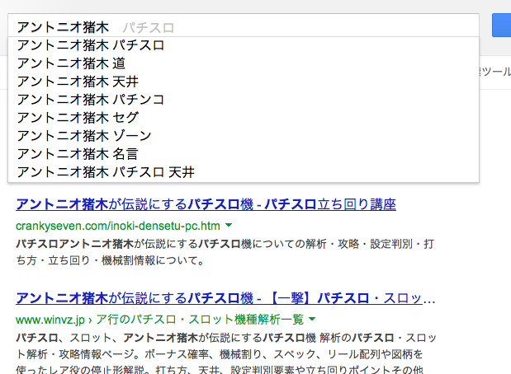511x374 pixels.
Task: Choose suggestion アントニオ猪木 ゾーン
Action: click(243, 136)
